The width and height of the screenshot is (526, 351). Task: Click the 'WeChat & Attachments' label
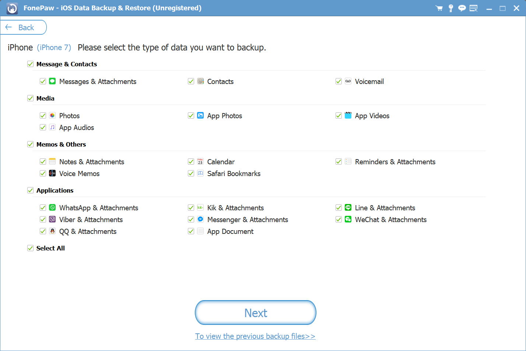(x=391, y=220)
